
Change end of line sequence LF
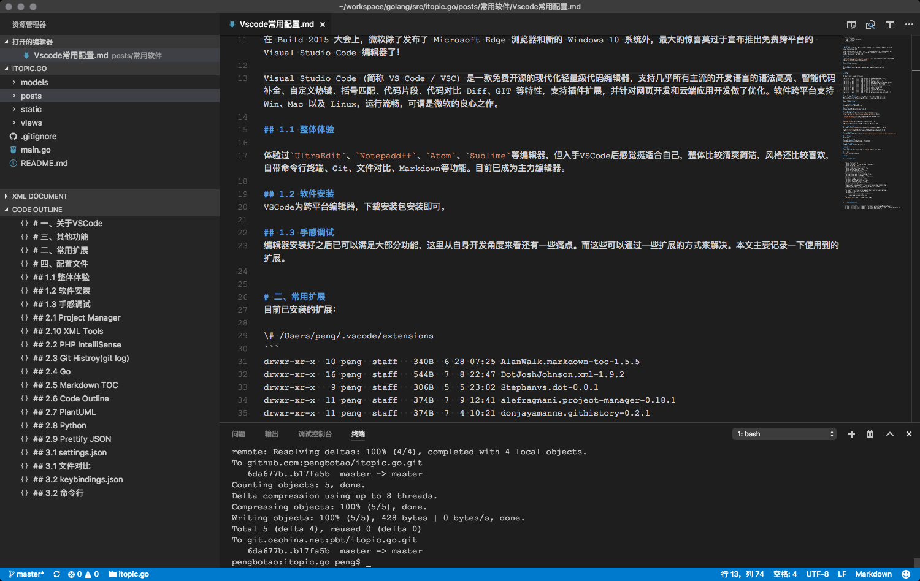[842, 574]
